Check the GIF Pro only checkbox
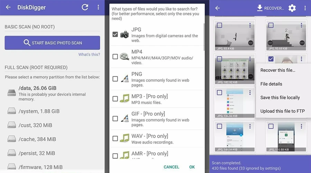This screenshot has height=173, width=311. pos(115,119)
